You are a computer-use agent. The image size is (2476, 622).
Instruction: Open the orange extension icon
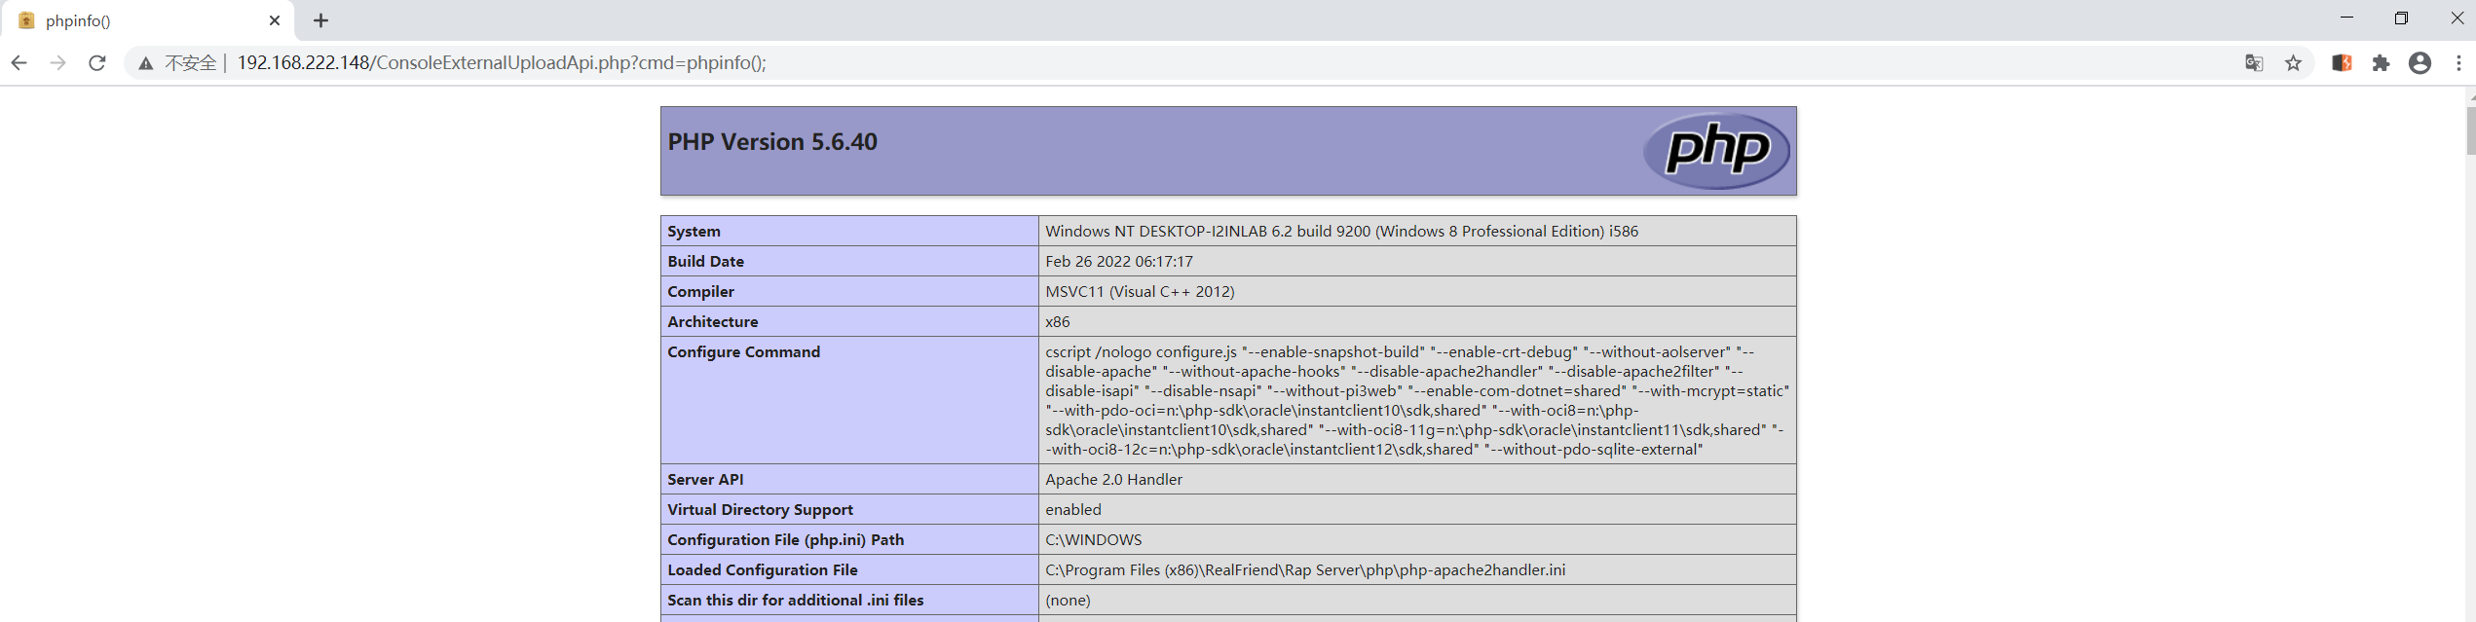pyautogui.click(x=2343, y=63)
